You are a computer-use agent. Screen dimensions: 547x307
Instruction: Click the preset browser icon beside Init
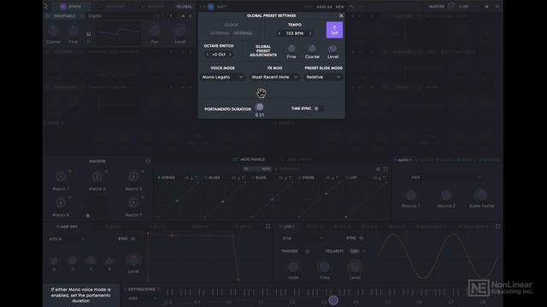(x=211, y=7)
